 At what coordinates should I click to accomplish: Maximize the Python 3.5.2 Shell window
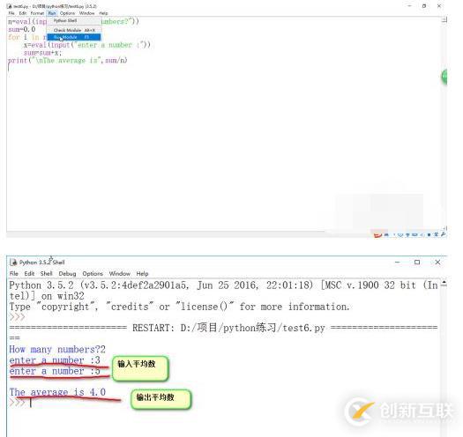(417, 262)
